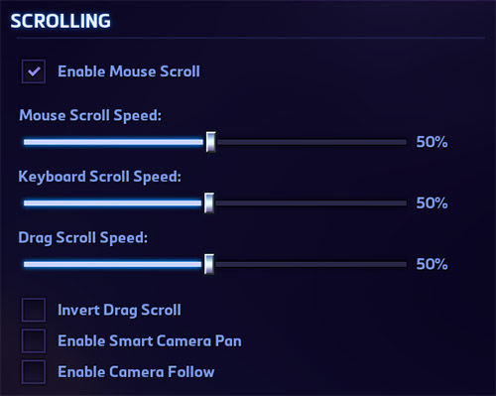Viewport: 496px width, 396px height.
Task: Click the filled part of Drag Scroll Speed bar
Action: (114, 264)
